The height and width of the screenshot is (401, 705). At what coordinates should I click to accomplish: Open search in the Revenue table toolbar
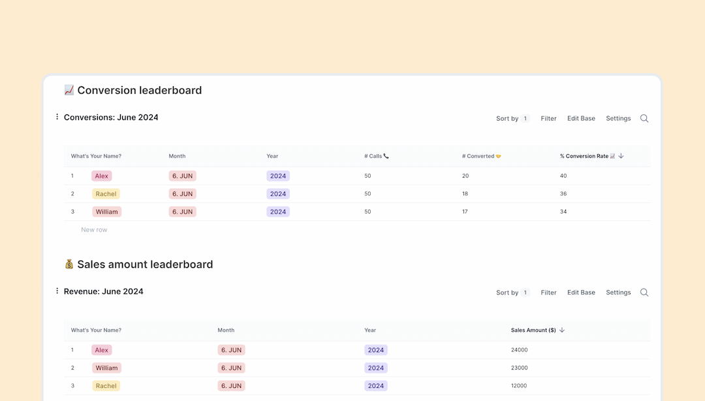tap(644, 292)
